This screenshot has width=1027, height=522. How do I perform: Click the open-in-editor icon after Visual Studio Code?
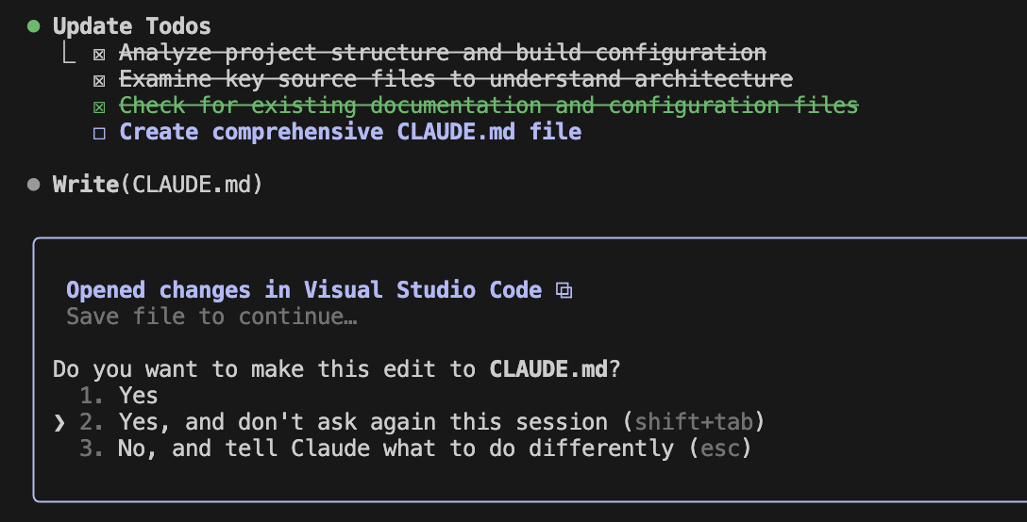pyautogui.click(x=564, y=290)
